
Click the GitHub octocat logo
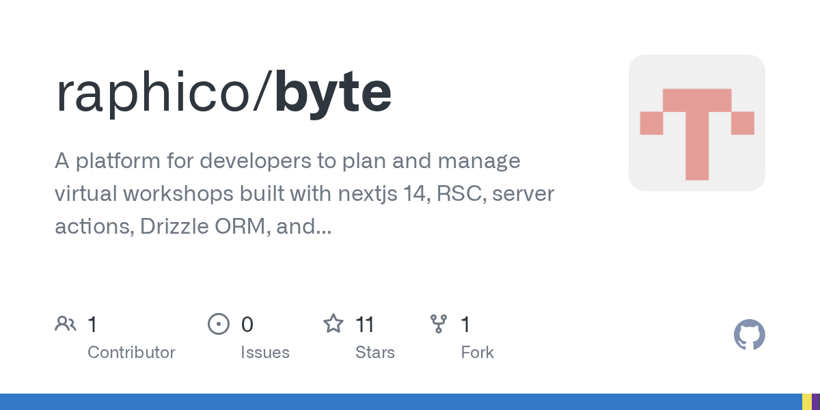pos(749,335)
